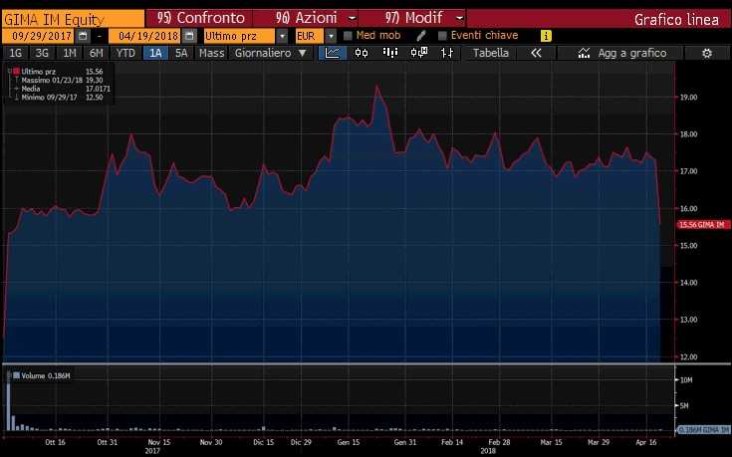Select the 1G time range tab
Viewport: 732px width, 457px height.
tap(16, 53)
